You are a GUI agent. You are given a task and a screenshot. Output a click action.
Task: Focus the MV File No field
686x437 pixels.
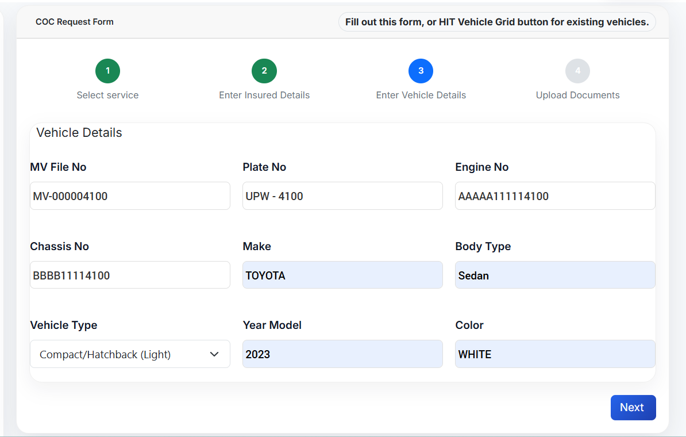click(130, 196)
